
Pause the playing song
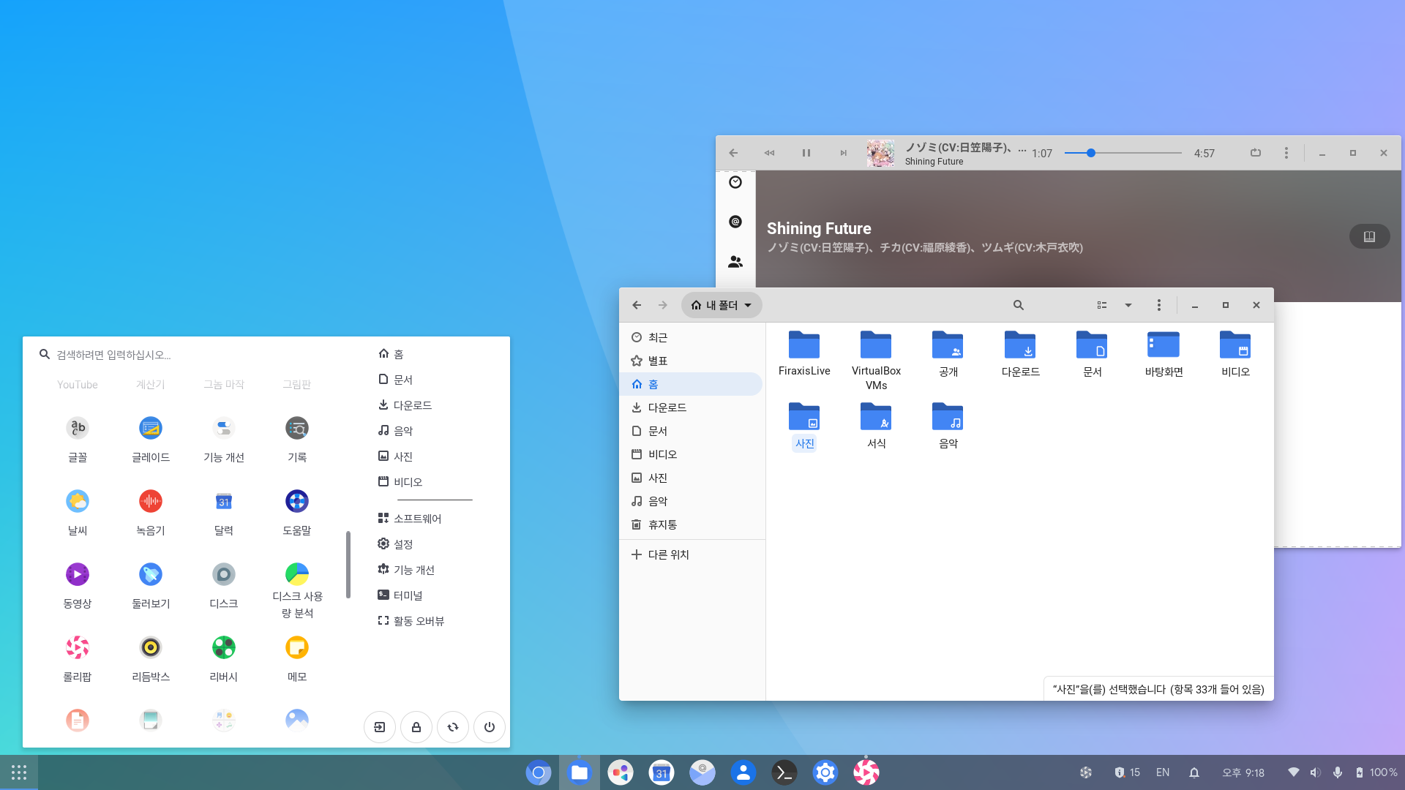coord(806,153)
